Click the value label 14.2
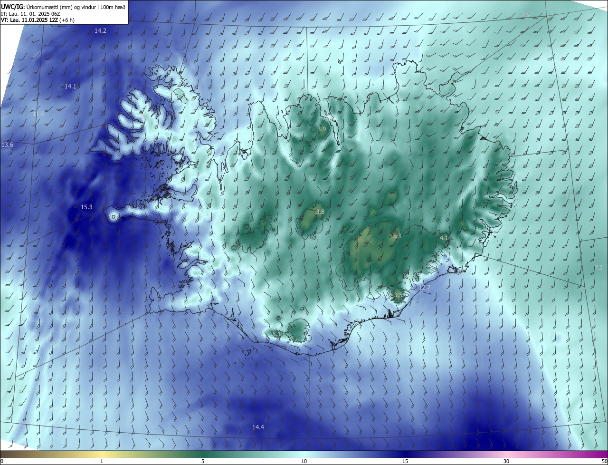Image resolution: width=608 pixels, height=465 pixels. 100,30
